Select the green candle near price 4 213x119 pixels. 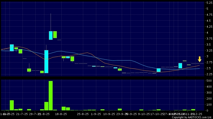[55, 34]
